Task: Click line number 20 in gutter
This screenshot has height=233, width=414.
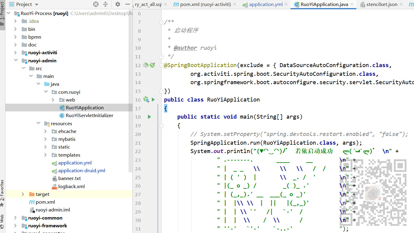Action: pyautogui.click(x=138, y=134)
